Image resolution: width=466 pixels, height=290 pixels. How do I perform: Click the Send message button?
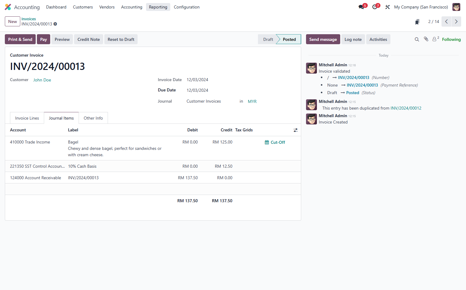pos(323,39)
